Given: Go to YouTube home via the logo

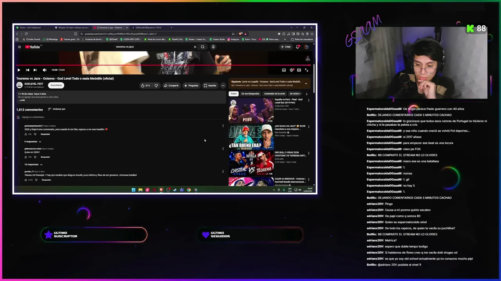Looking at the screenshot, I should [32, 47].
